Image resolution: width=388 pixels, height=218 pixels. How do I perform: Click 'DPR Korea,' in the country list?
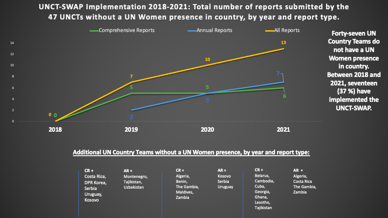pos(95,183)
